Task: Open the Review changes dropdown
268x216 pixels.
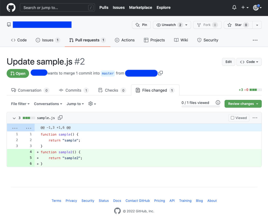Action: pyautogui.click(x=243, y=104)
